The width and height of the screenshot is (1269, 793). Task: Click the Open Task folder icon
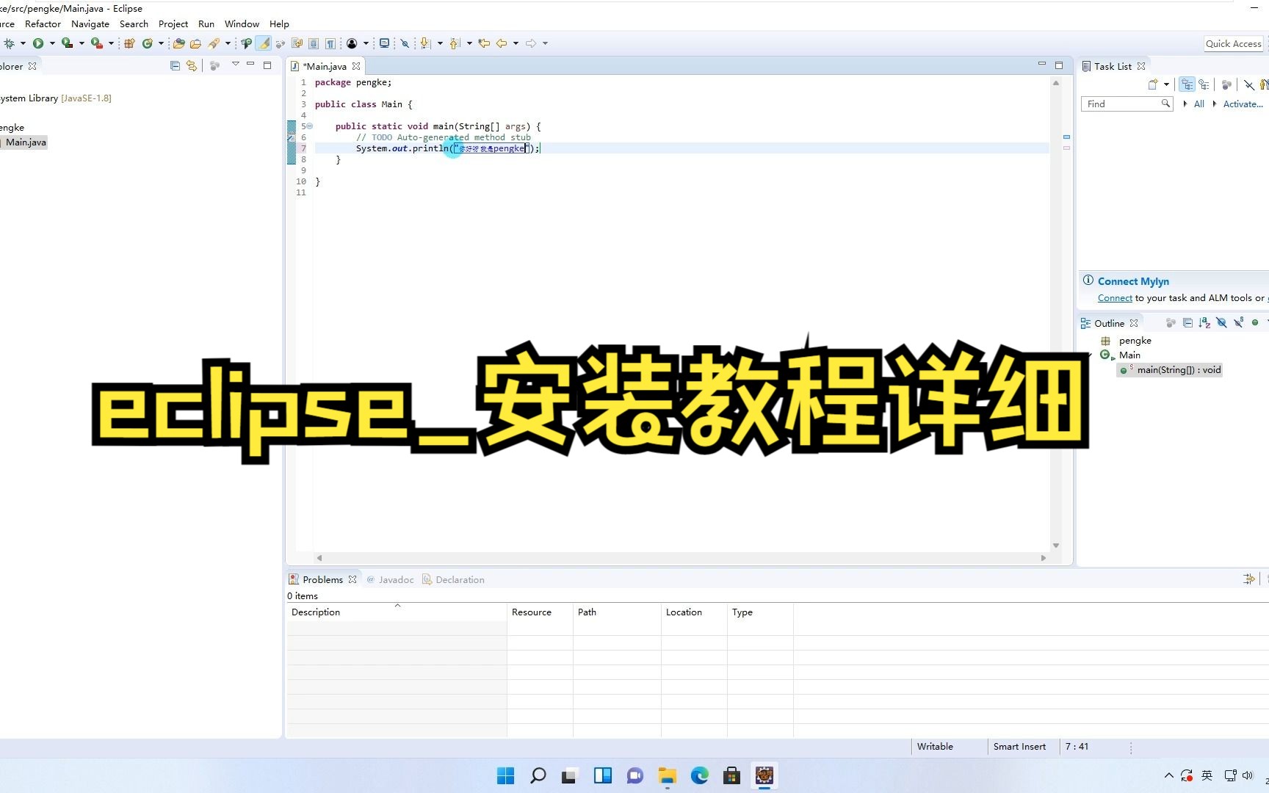click(x=195, y=43)
